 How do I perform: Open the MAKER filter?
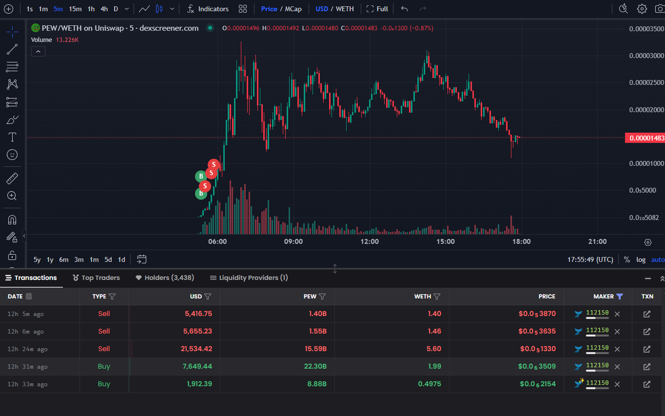(x=620, y=296)
